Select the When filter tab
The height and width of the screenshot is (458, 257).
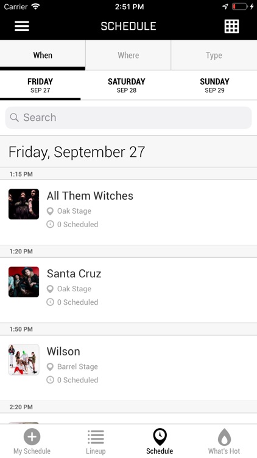point(43,55)
